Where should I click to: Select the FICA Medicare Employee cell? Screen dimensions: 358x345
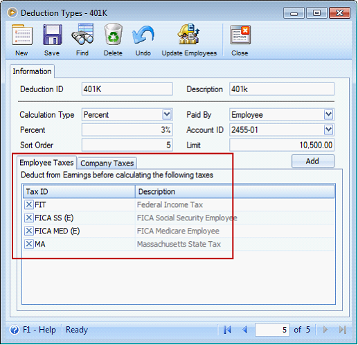tap(235, 231)
